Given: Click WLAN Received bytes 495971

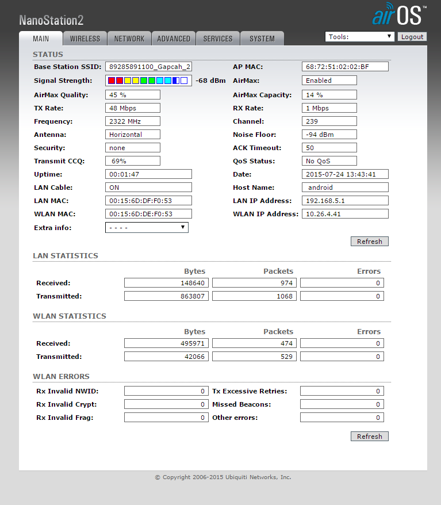Looking at the screenshot, I should click(166, 343).
